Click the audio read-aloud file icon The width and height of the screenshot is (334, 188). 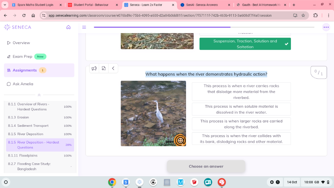pos(104,68)
